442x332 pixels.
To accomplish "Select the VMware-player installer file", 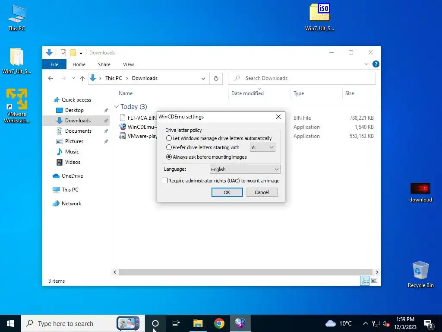I will [x=138, y=136].
